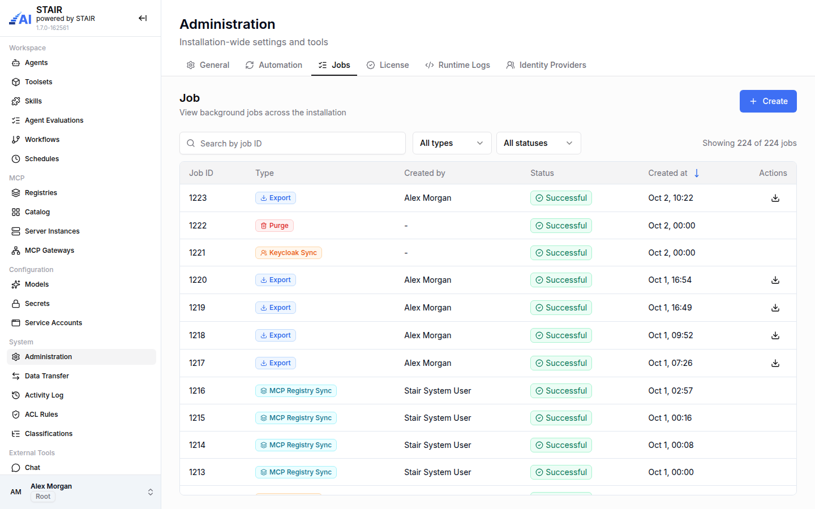Image resolution: width=815 pixels, height=509 pixels.
Task: Open the Activity Log page
Action: pos(81,395)
